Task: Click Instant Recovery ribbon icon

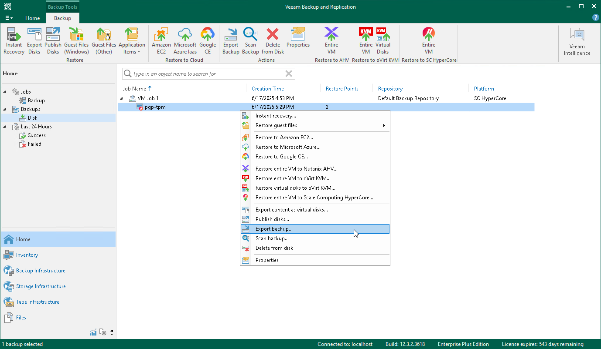Action: (x=14, y=41)
